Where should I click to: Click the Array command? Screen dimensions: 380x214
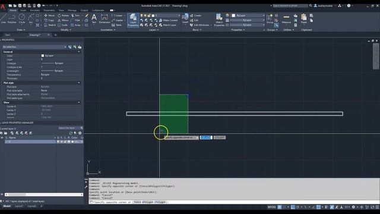[x=75, y=25]
